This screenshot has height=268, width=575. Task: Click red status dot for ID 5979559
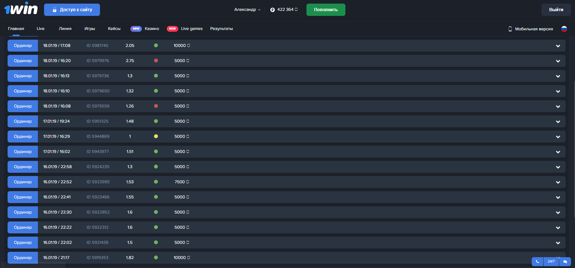(156, 106)
